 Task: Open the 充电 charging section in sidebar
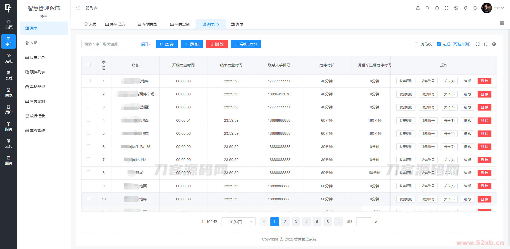point(8,58)
